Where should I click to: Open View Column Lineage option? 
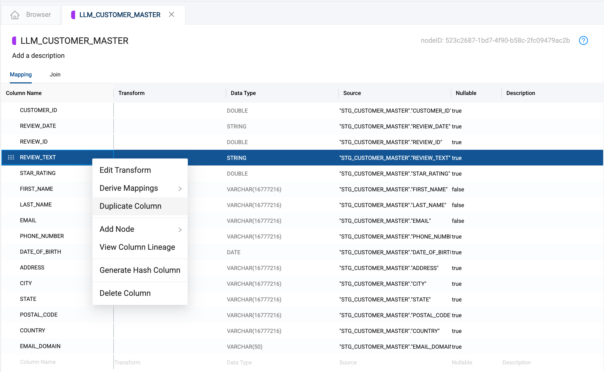tap(137, 247)
